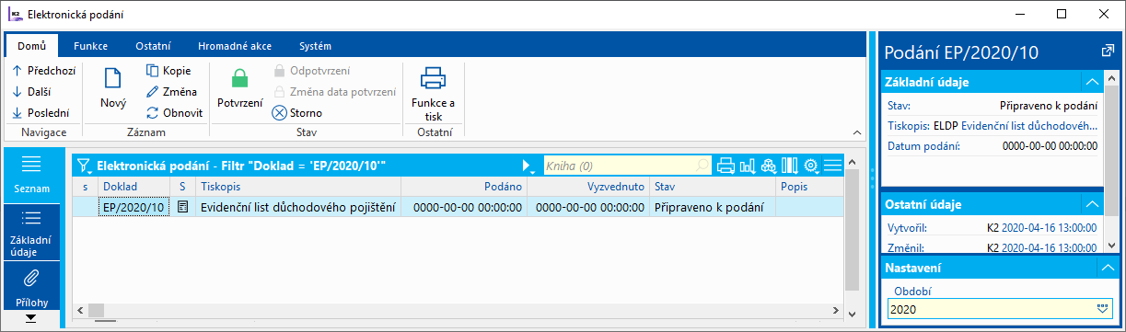Switch to the Hromadné akce ribbon tab
The width and height of the screenshot is (1126, 332).
pos(235,45)
